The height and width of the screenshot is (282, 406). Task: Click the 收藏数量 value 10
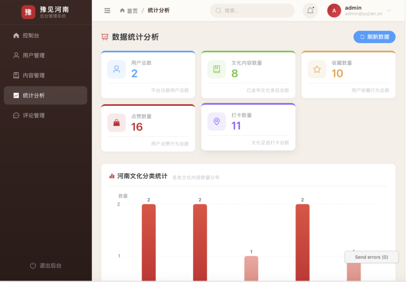point(337,73)
